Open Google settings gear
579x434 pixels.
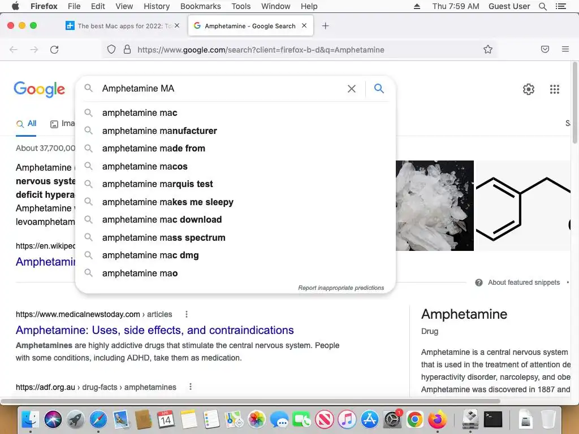[529, 89]
